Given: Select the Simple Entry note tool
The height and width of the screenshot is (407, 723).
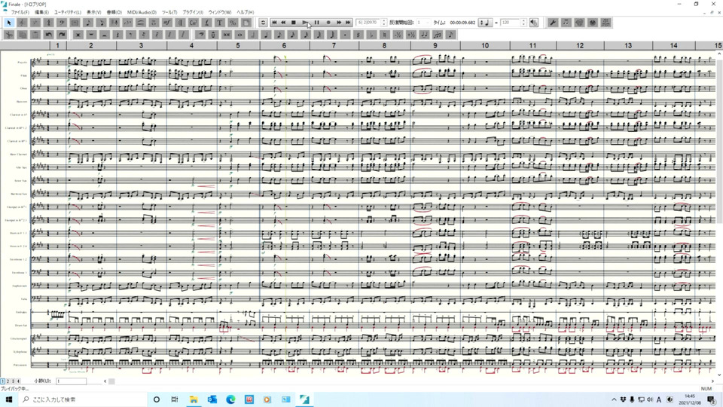Looking at the screenshot, I should (87, 23).
